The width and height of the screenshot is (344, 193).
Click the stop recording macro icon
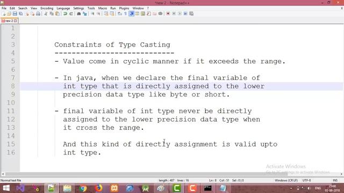point(174,13)
